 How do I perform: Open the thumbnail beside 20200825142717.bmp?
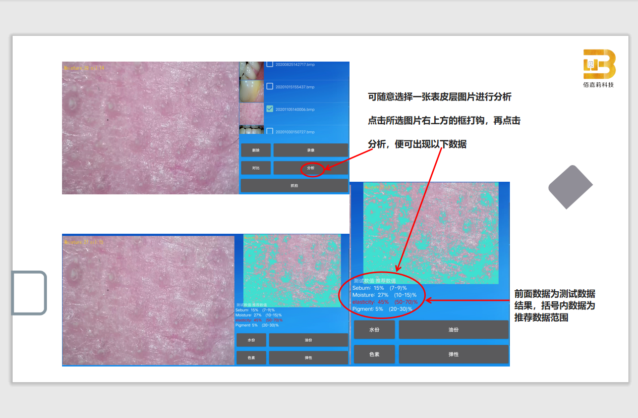click(x=252, y=70)
